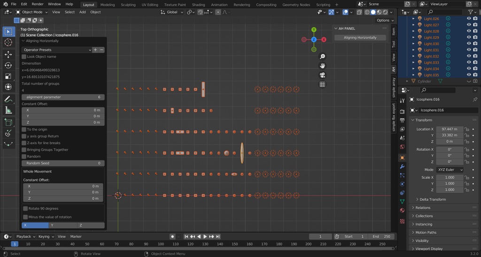Enable To the origin checkbox

(x=24, y=129)
